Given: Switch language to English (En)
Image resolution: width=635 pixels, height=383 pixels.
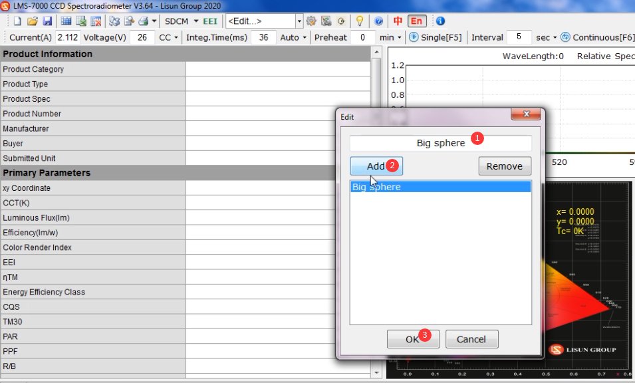Looking at the screenshot, I should click(x=417, y=21).
